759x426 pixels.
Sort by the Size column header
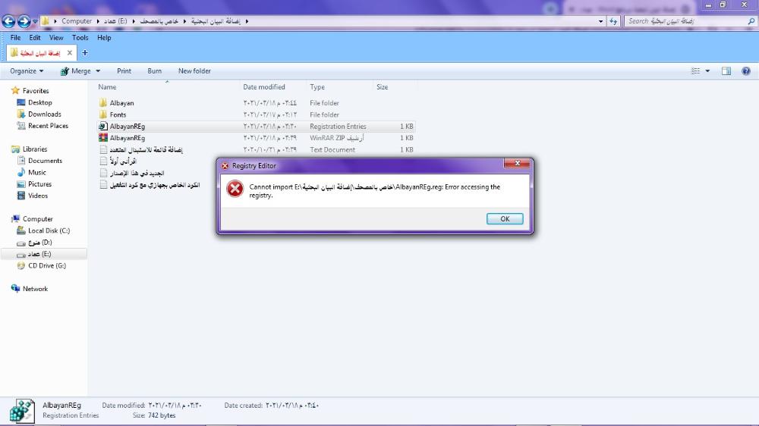coord(382,87)
